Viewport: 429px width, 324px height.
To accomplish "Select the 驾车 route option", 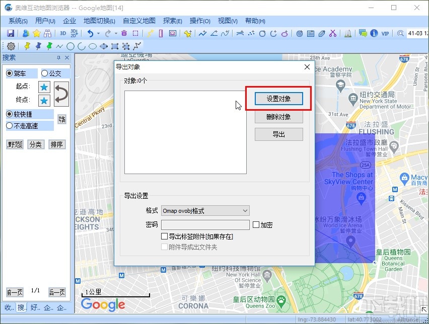I will point(9,73).
